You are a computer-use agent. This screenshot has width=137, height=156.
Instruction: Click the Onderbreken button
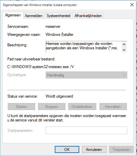(x=82, y=107)
